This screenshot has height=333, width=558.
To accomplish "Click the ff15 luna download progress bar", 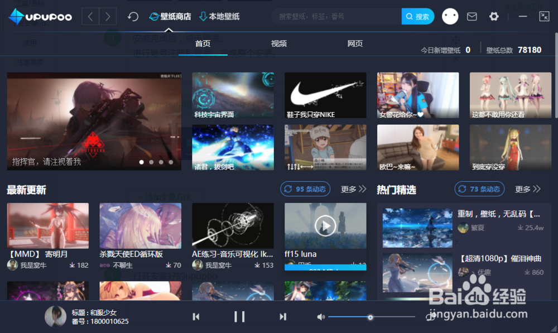I will [325, 268].
